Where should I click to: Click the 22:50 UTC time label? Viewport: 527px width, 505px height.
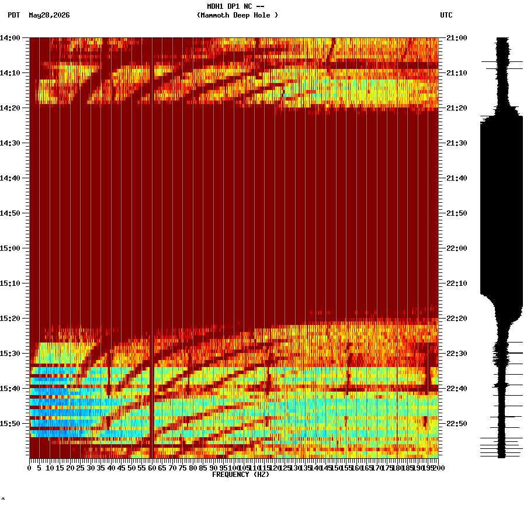(457, 424)
